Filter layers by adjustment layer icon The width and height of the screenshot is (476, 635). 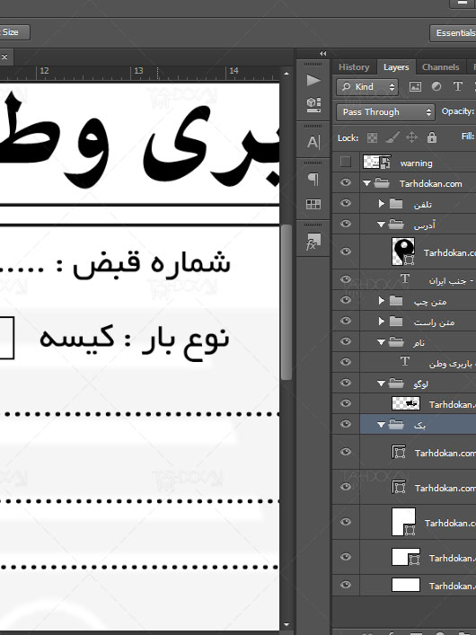[436, 86]
